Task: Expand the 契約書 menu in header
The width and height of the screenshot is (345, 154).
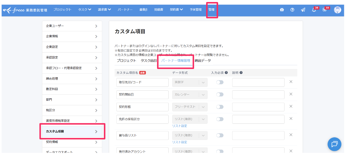Action: pyautogui.click(x=176, y=10)
